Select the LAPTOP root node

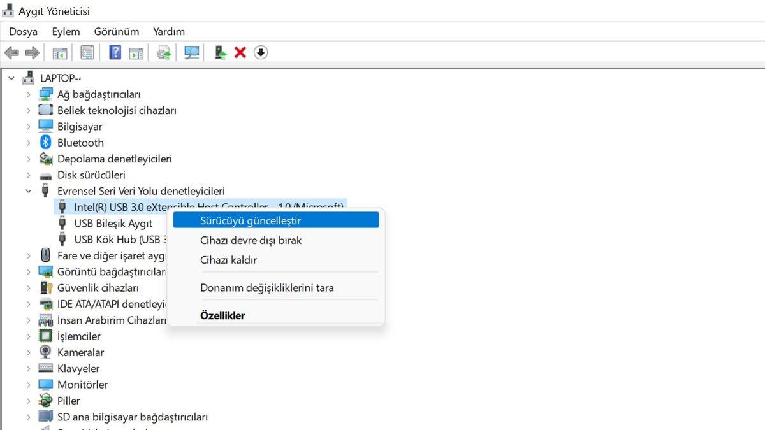click(61, 78)
